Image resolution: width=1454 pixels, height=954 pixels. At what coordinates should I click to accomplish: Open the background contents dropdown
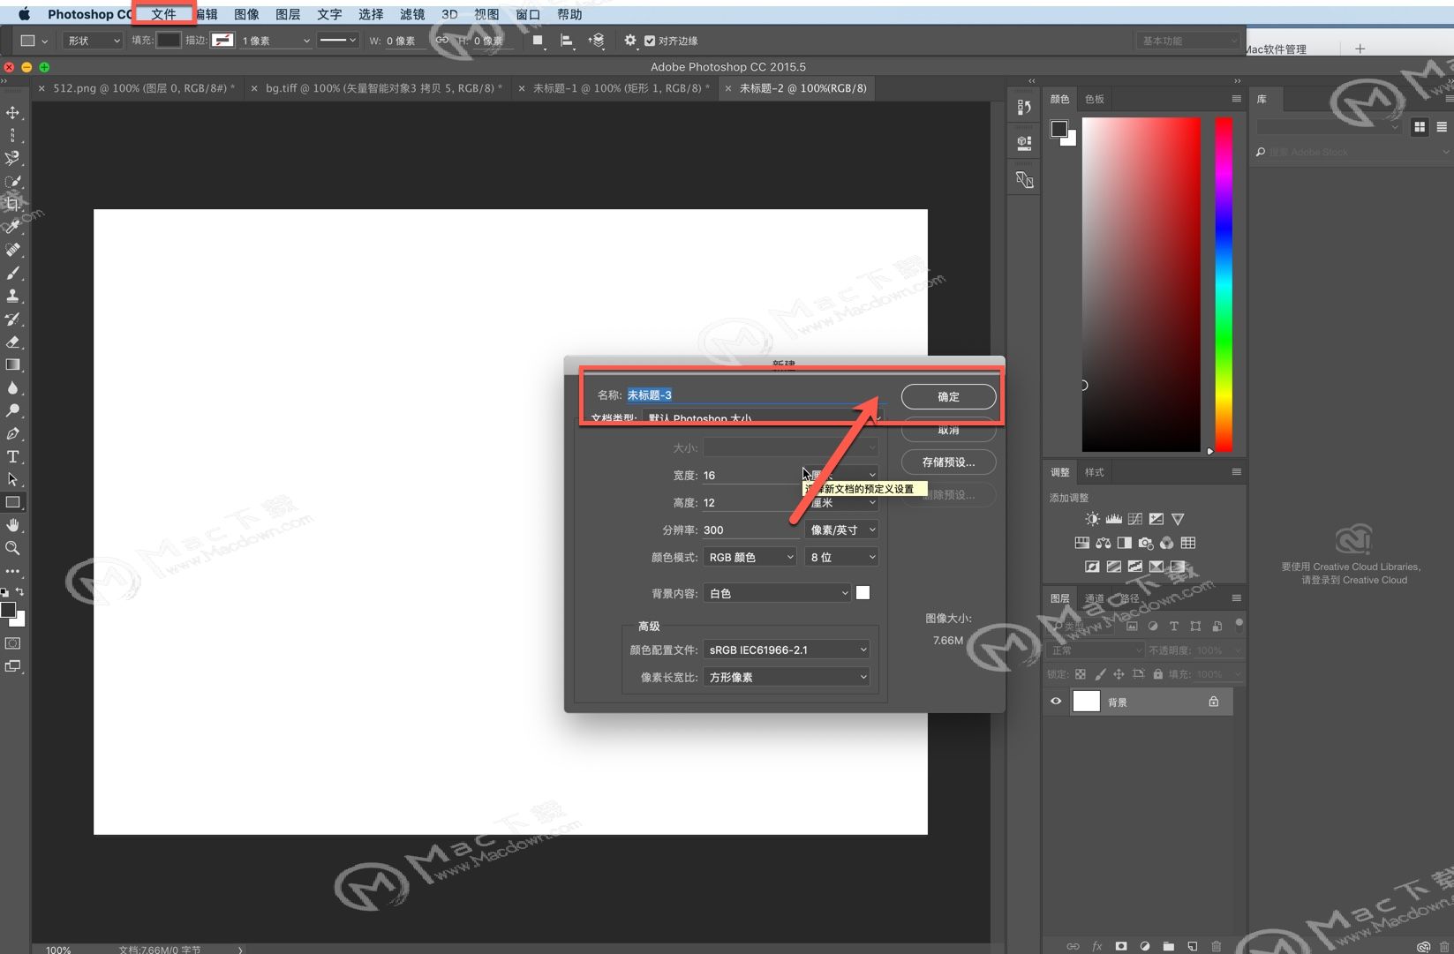coord(777,593)
